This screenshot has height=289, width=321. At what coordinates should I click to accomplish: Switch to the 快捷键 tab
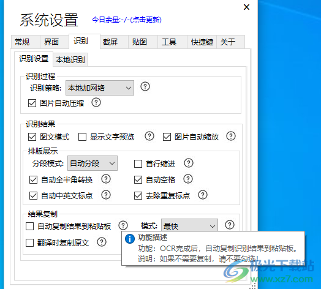pos(202,42)
